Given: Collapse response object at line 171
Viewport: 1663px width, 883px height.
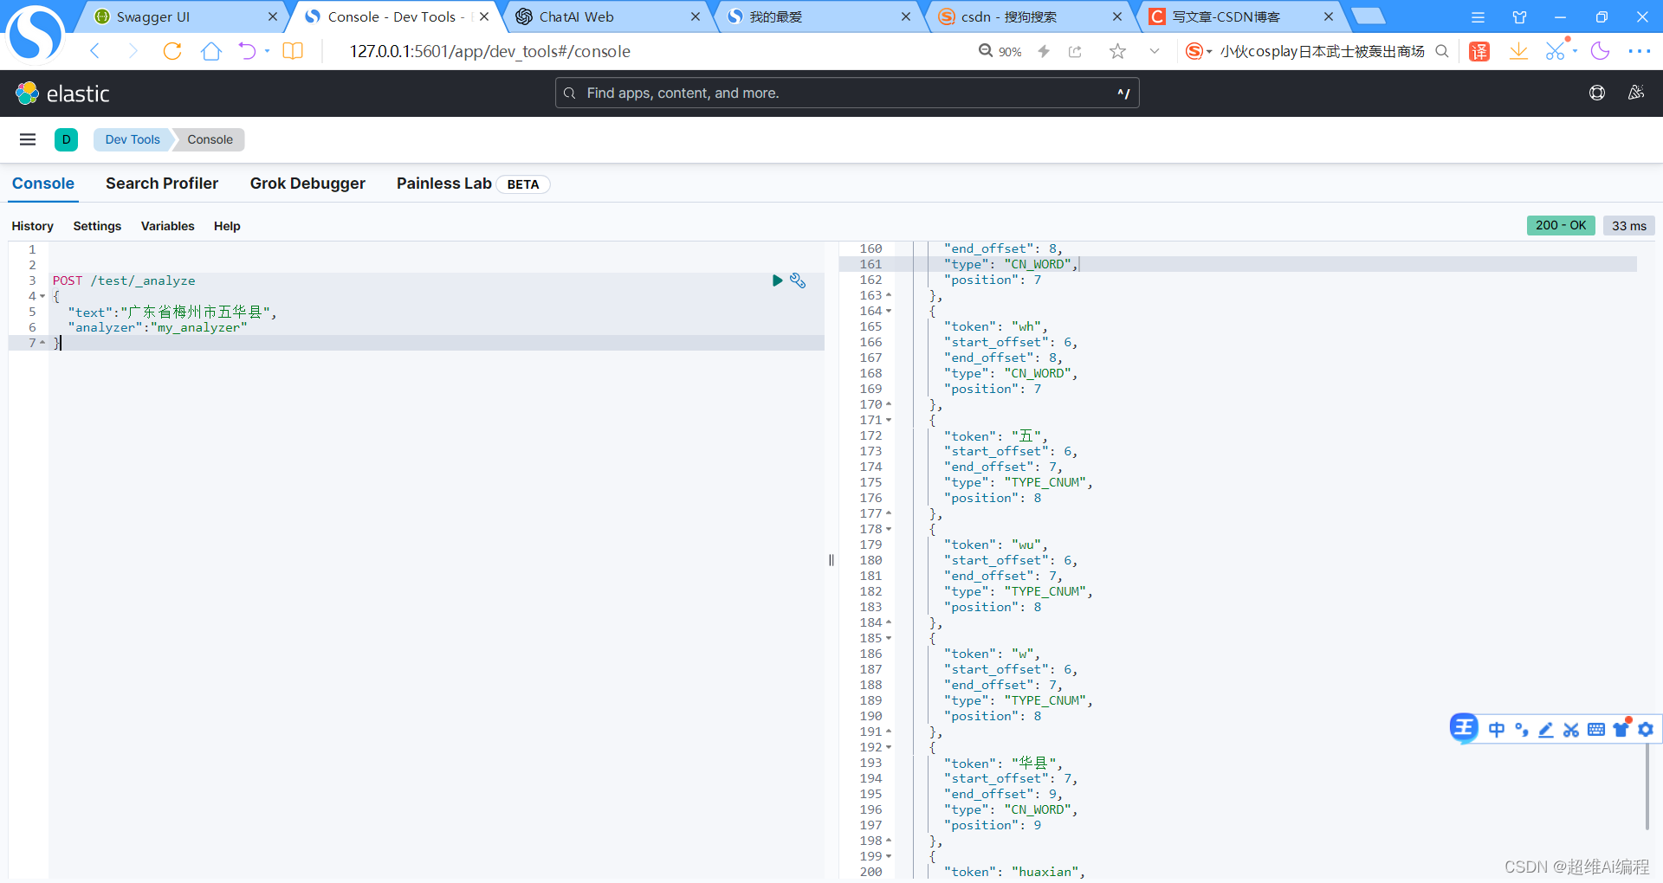Looking at the screenshot, I should tap(889, 420).
